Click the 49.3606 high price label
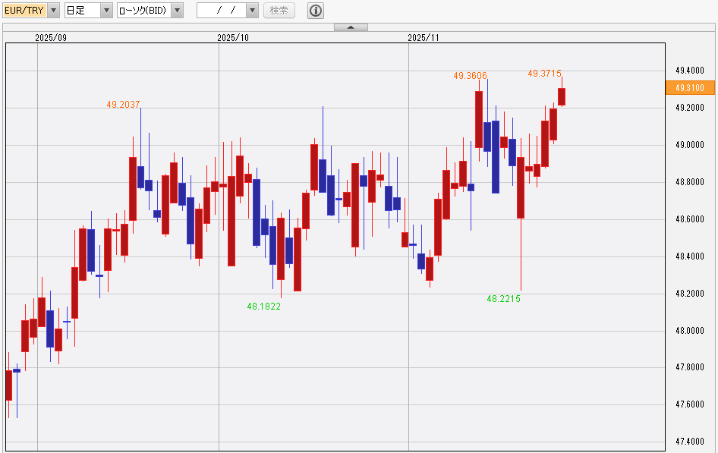Image resolution: width=718 pixels, height=453 pixels. click(471, 76)
